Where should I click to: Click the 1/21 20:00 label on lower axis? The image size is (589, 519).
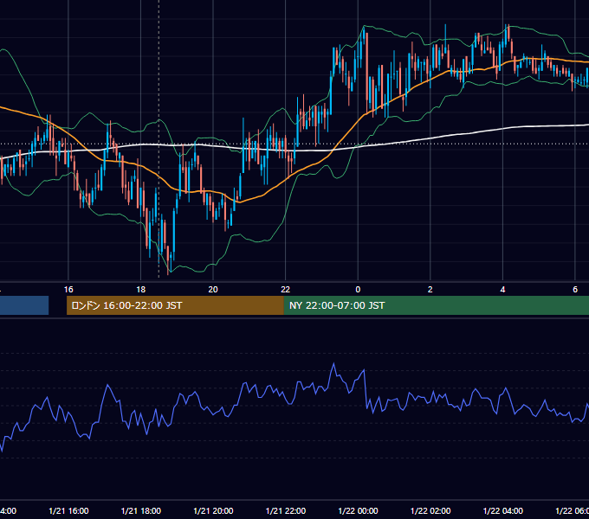(x=213, y=510)
